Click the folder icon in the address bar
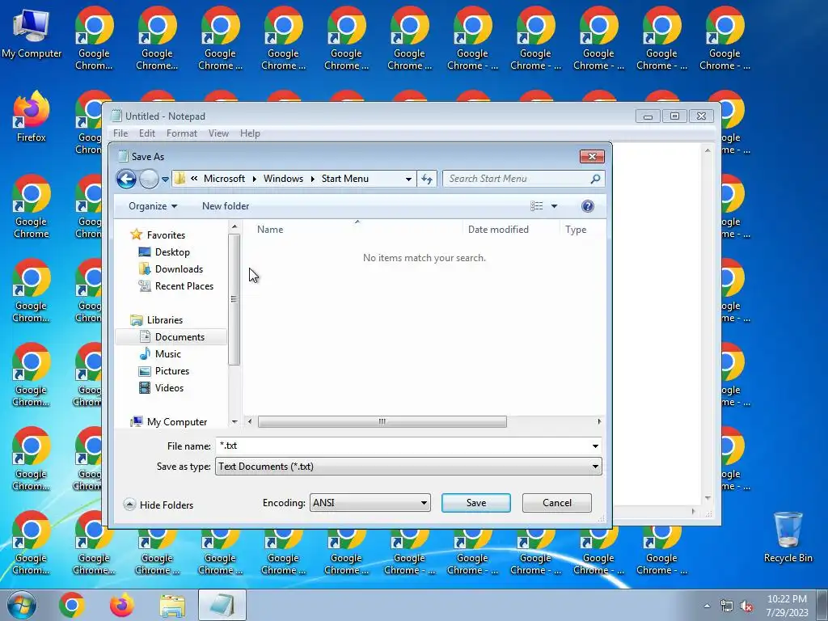Viewport: 828px width, 621px height. coord(180,179)
